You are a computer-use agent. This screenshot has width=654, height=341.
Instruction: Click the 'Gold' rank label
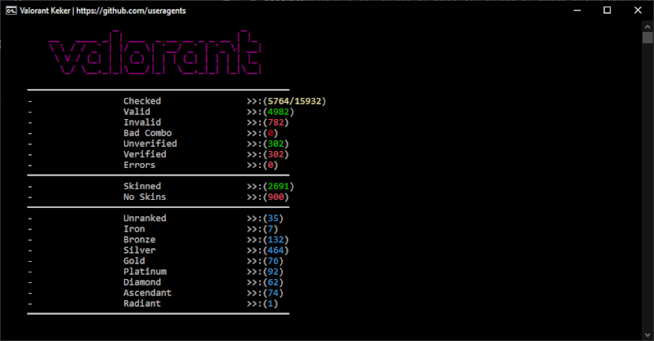pyautogui.click(x=134, y=261)
